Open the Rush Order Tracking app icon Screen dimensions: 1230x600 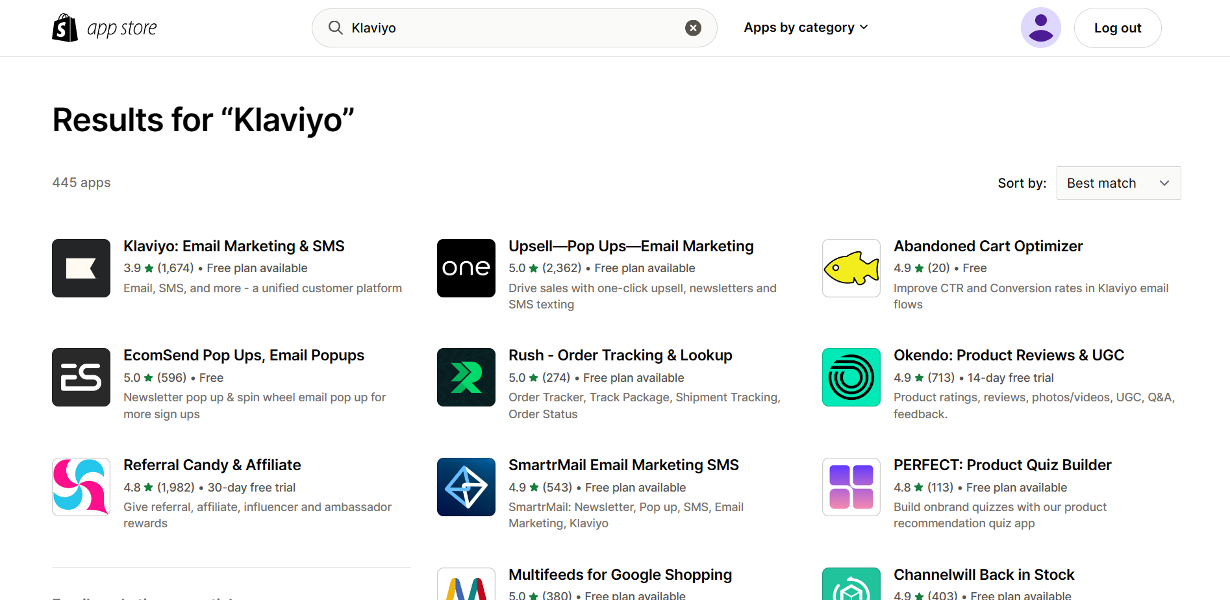pyautogui.click(x=466, y=377)
